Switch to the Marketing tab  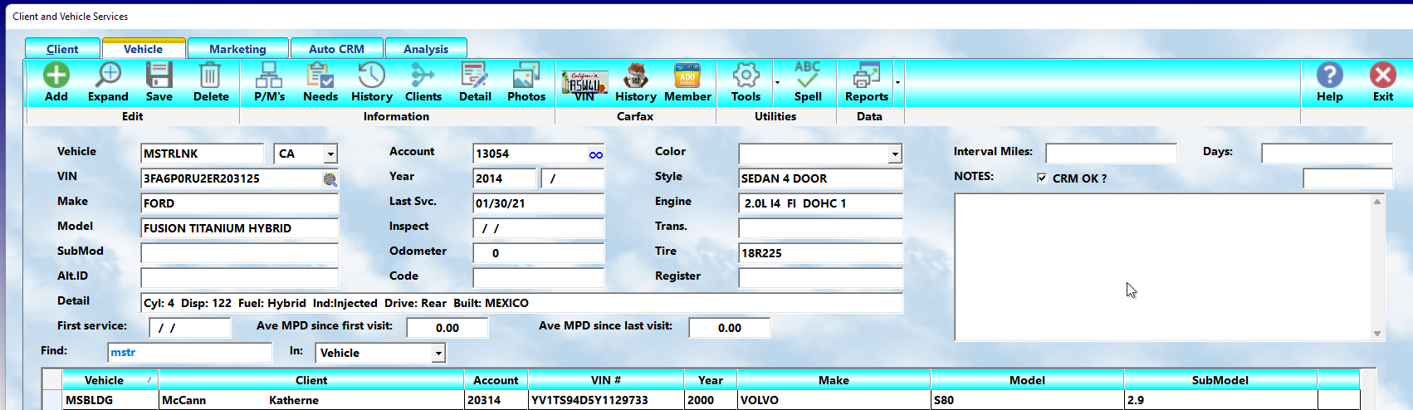click(237, 49)
